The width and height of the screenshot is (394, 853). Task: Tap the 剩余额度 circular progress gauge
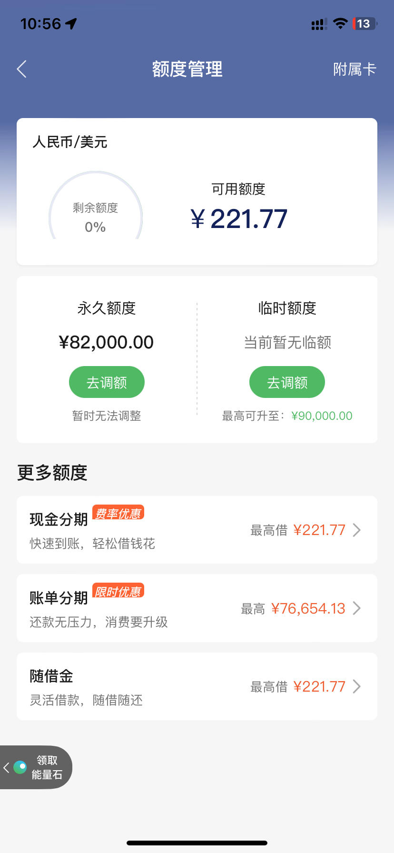[96, 206]
